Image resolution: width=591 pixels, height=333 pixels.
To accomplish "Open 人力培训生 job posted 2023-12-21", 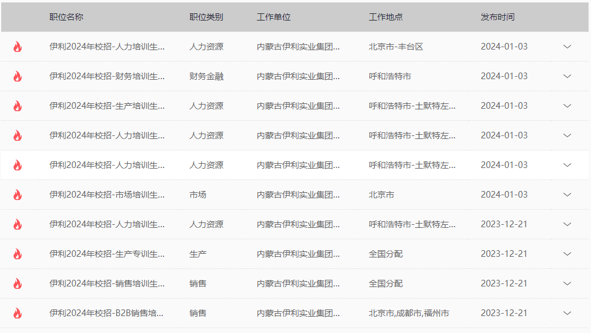I will click(x=107, y=225).
